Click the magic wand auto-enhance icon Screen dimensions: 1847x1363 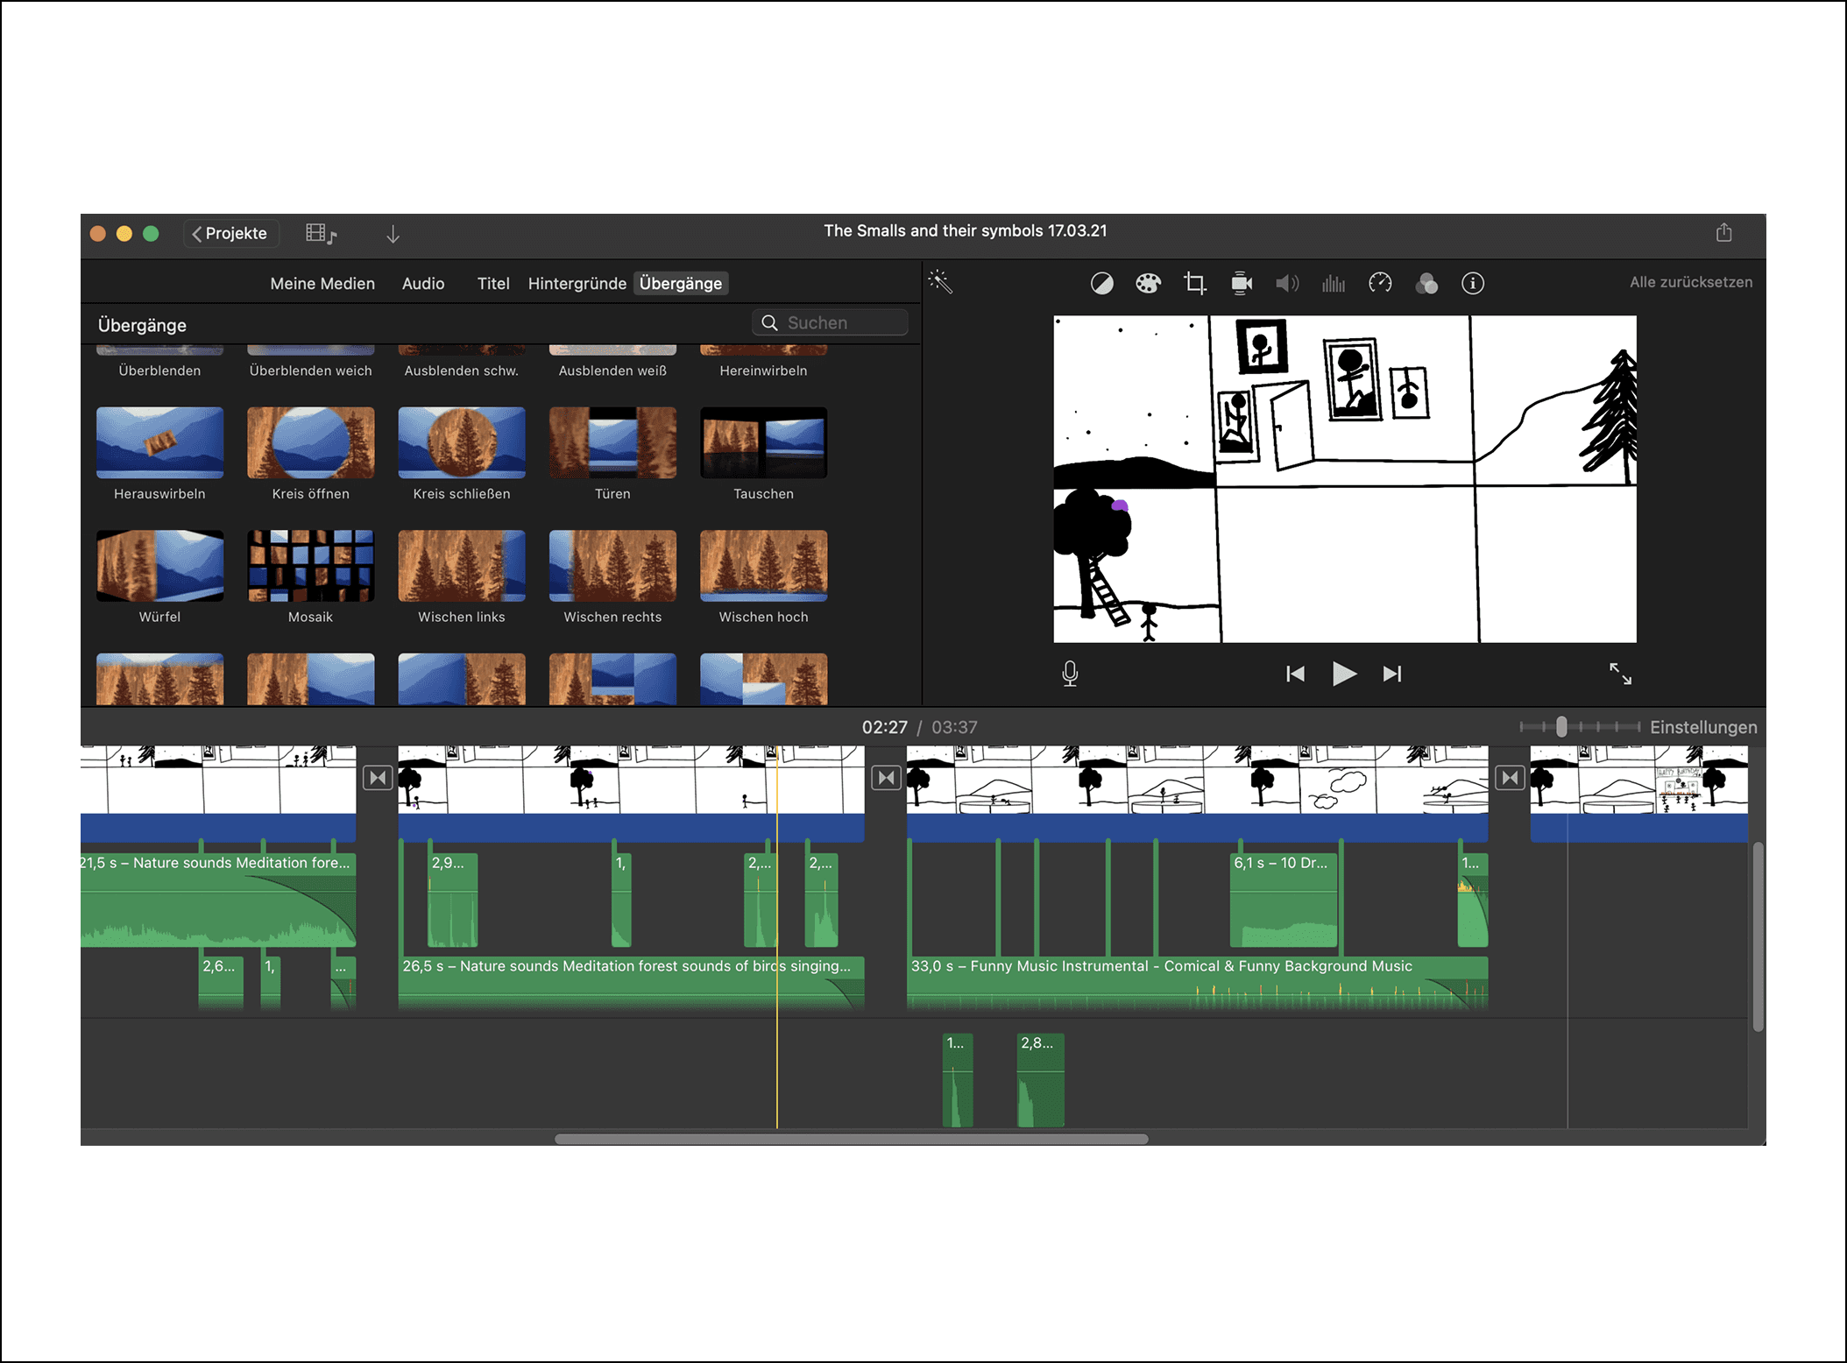click(940, 282)
